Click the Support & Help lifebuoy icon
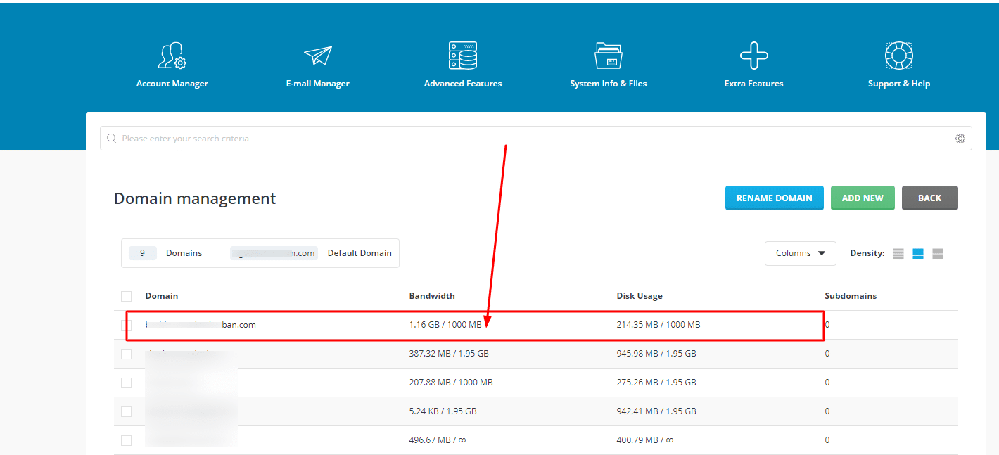Viewport: 999px width, 455px height. (x=898, y=56)
